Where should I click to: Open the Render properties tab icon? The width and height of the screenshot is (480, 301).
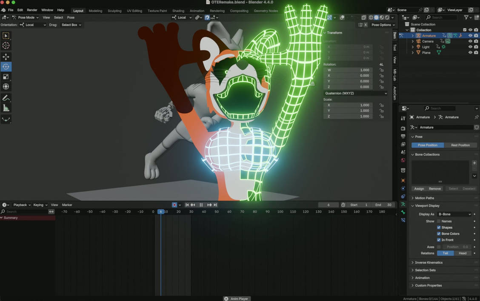[403, 128]
